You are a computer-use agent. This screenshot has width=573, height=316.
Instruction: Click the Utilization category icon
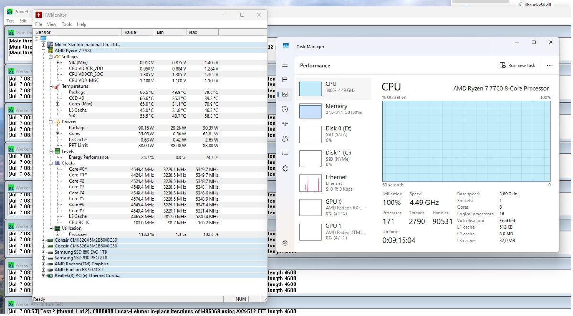coord(57,228)
